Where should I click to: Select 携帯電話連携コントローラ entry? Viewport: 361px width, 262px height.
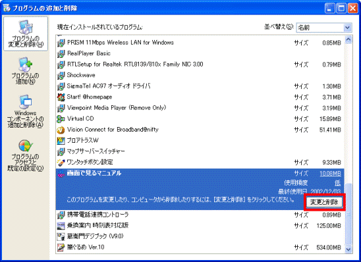pos(200,215)
